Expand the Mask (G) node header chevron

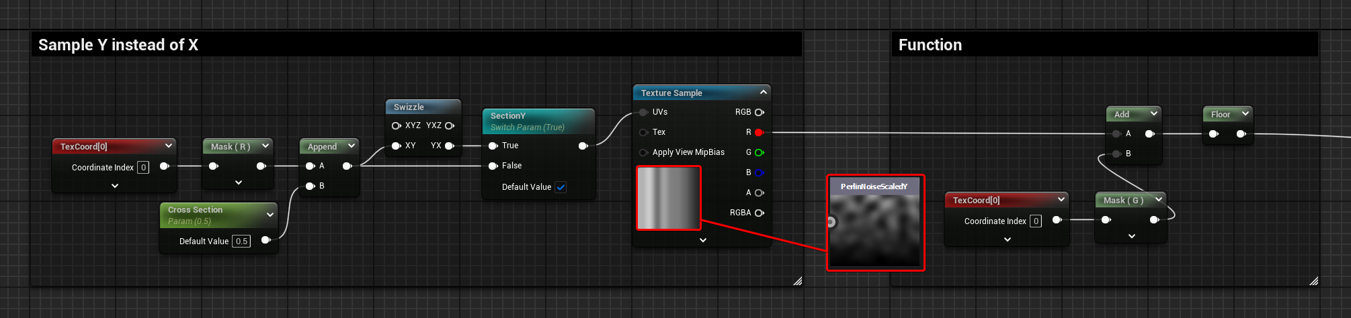[x=1158, y=200]
